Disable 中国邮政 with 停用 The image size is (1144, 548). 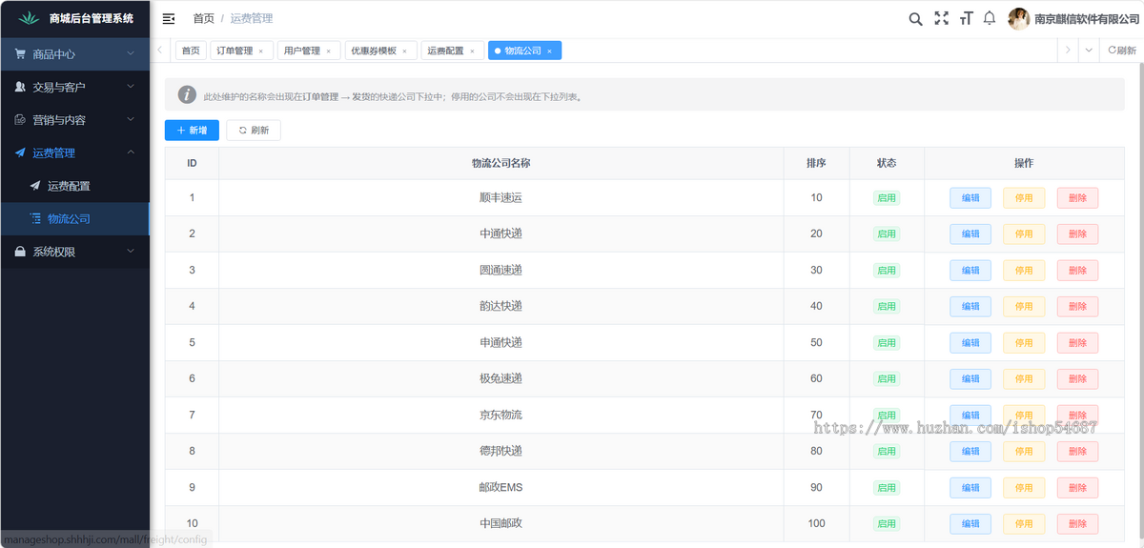coord(1024,523)
